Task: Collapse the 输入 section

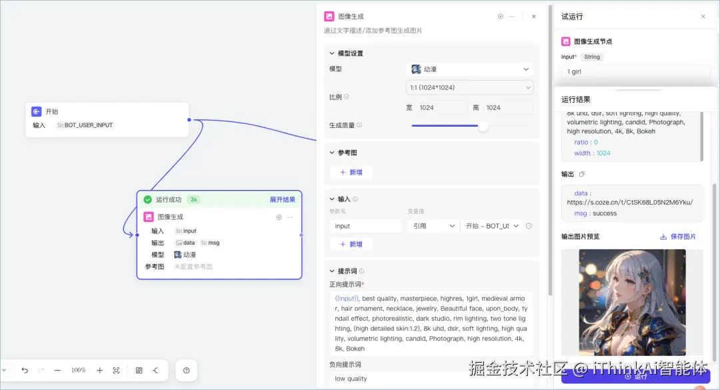Action: click(x=332, y=199)
